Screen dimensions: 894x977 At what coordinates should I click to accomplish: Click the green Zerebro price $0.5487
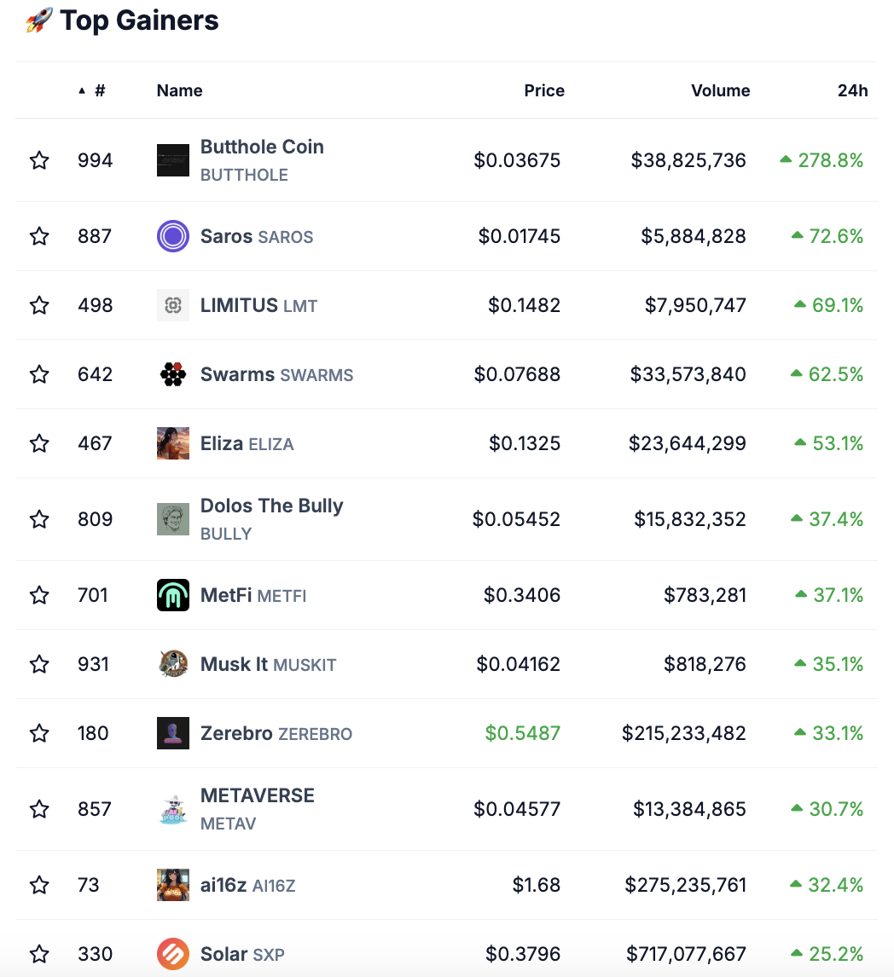pos(522,733)
